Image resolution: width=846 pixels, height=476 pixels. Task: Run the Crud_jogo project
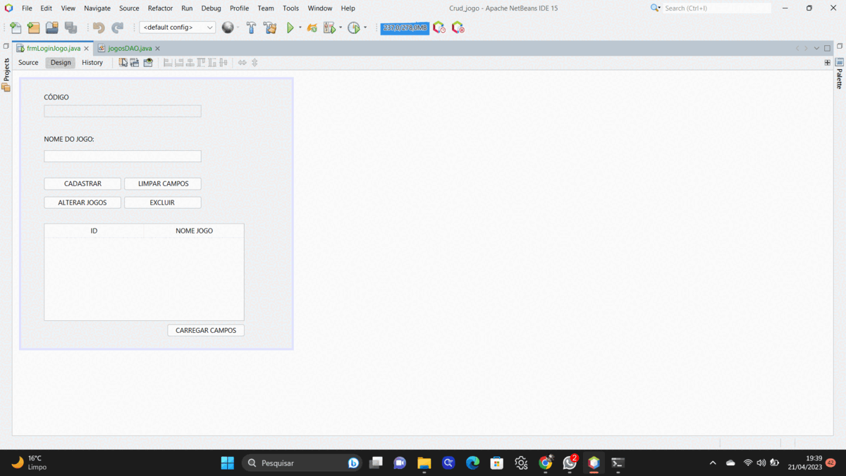(290, 28)
